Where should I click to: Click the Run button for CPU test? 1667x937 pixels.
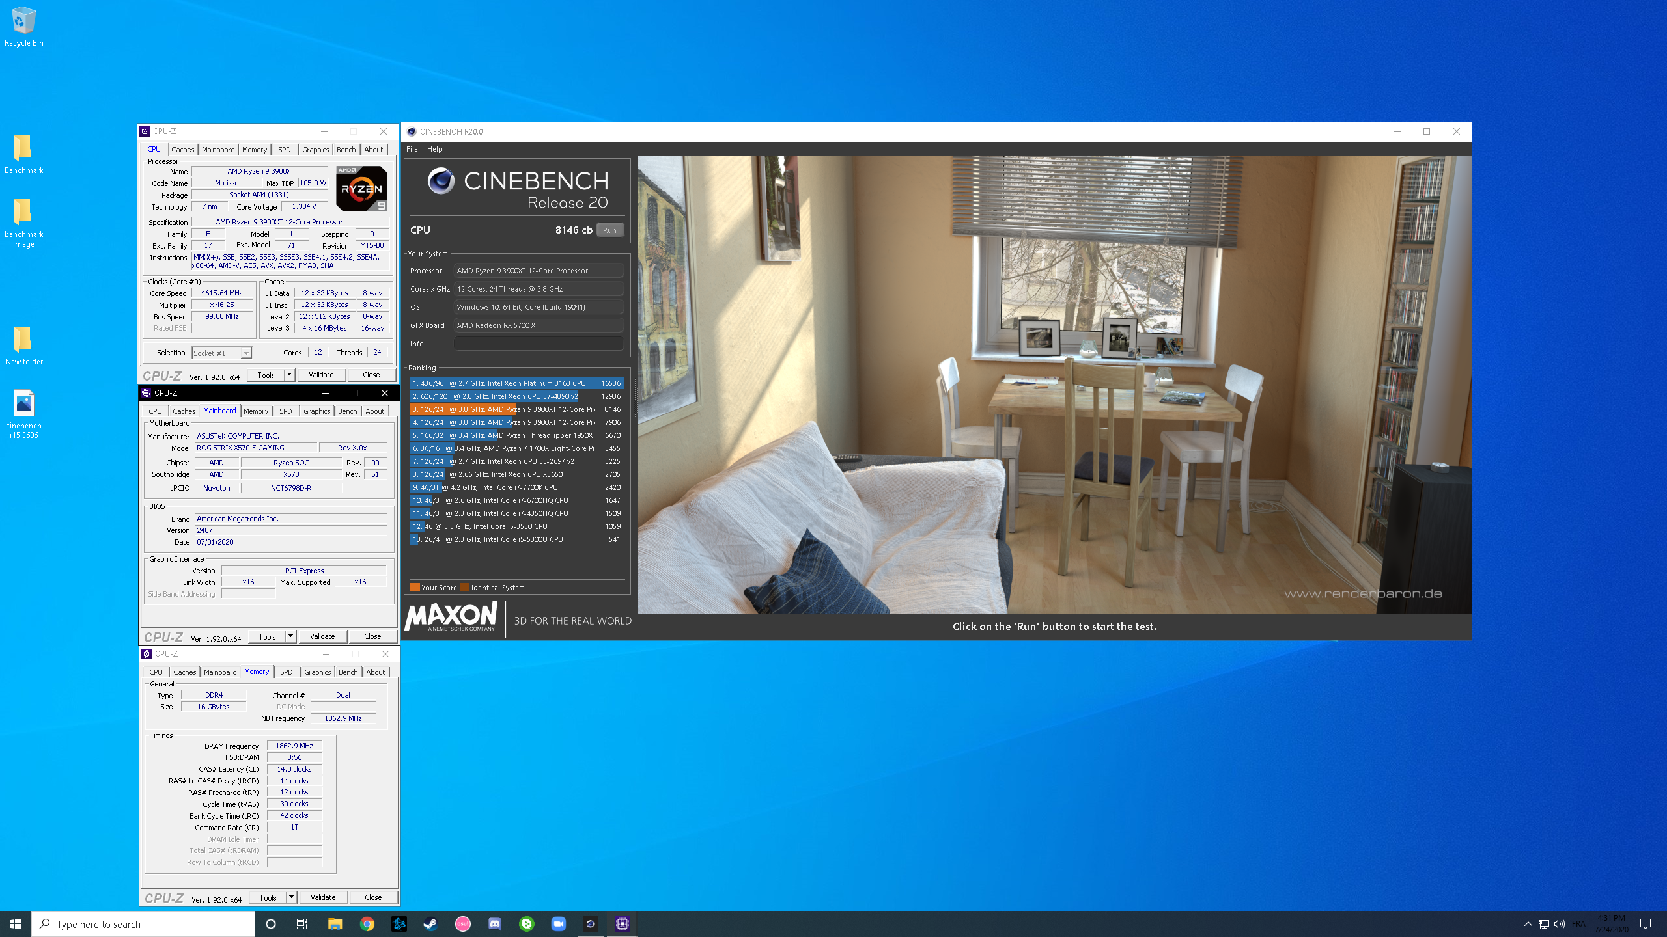pos(609,230)
